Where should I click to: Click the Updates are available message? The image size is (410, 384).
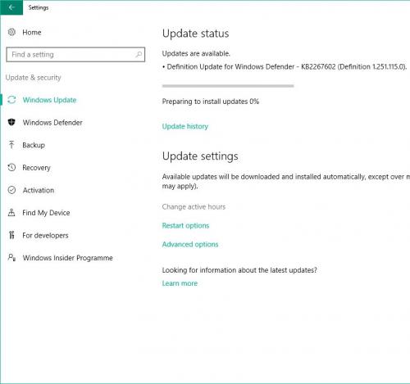pyautogui.click(x=196, y=53)
